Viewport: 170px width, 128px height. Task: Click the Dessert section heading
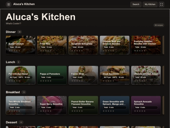(12, 122)
